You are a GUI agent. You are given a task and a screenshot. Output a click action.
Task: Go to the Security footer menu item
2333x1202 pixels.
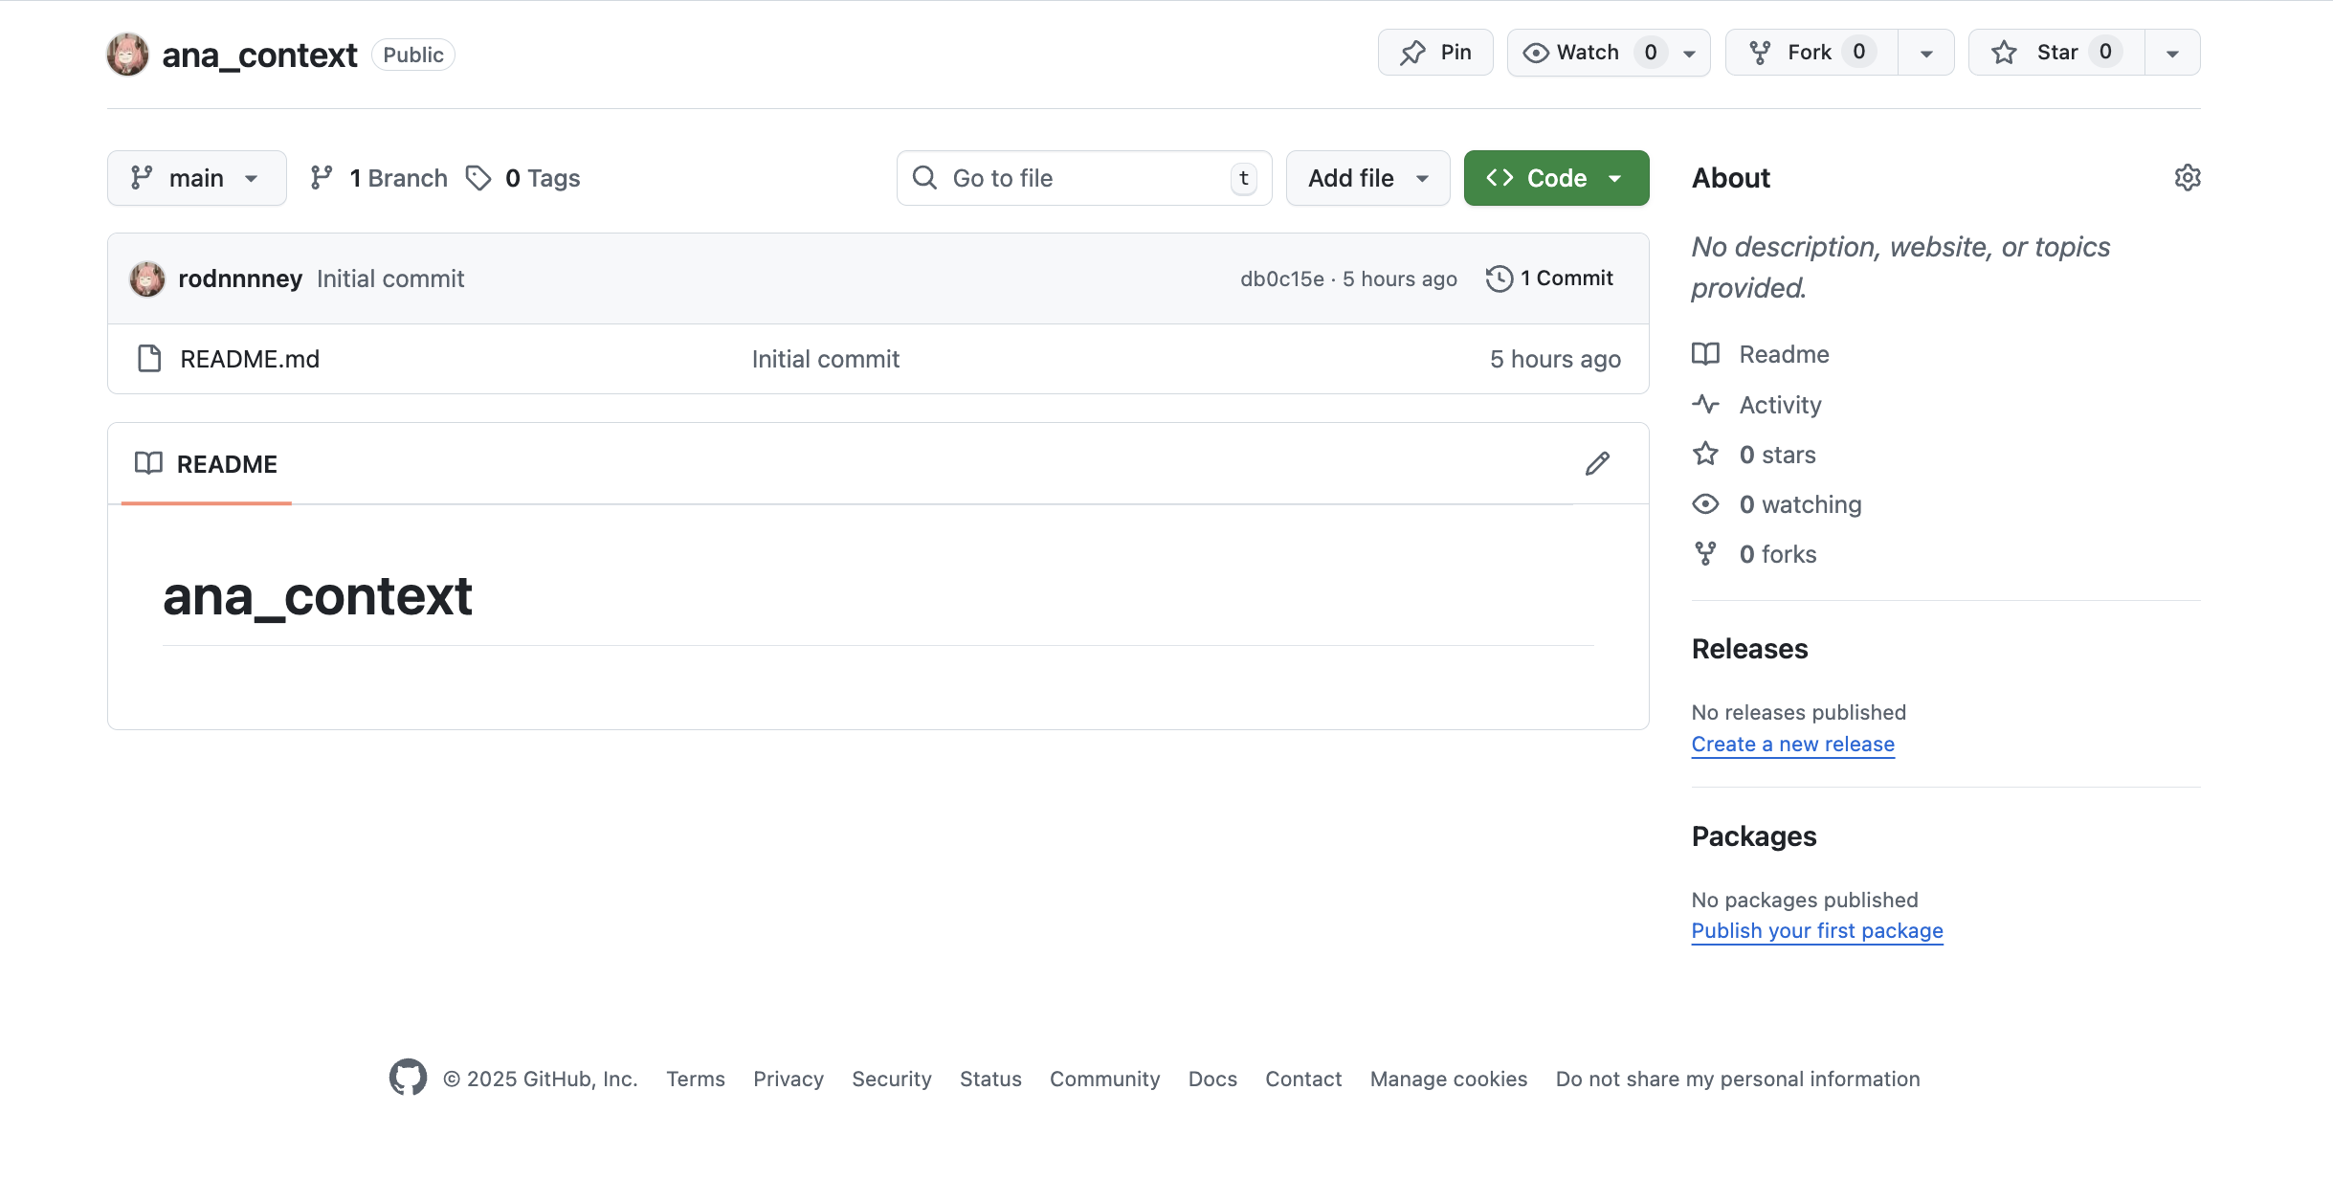(x=891, y=1078)
